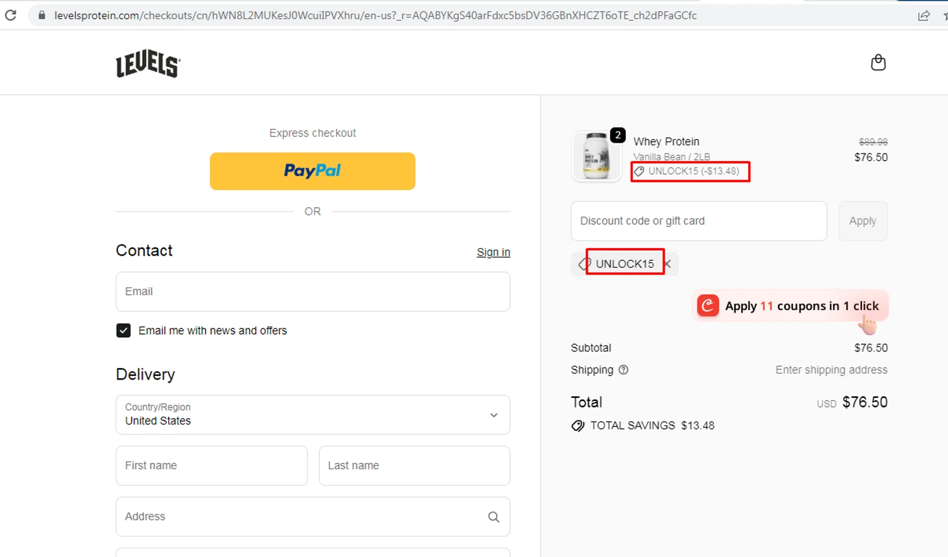Click the tag icon beside TOTAL SAVINGS
Viewport: 948px width, 557px height.
click(x=578, y=426)
